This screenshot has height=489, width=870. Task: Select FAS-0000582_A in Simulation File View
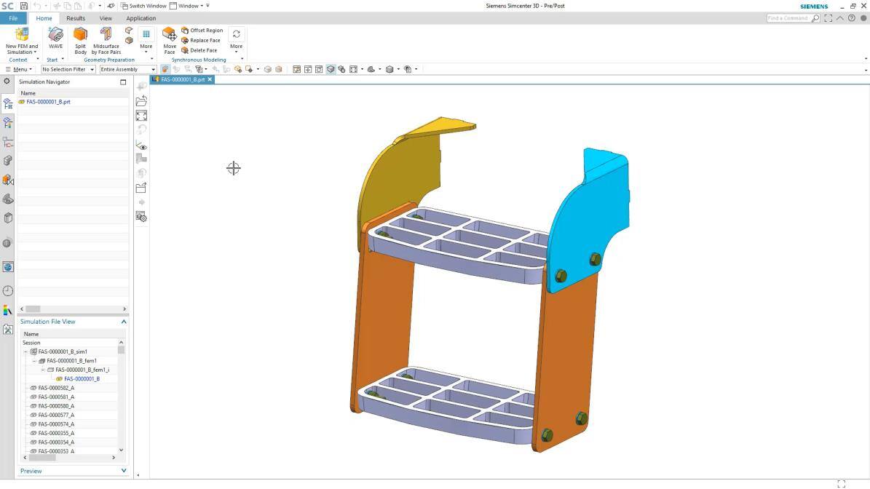(55, 388)
